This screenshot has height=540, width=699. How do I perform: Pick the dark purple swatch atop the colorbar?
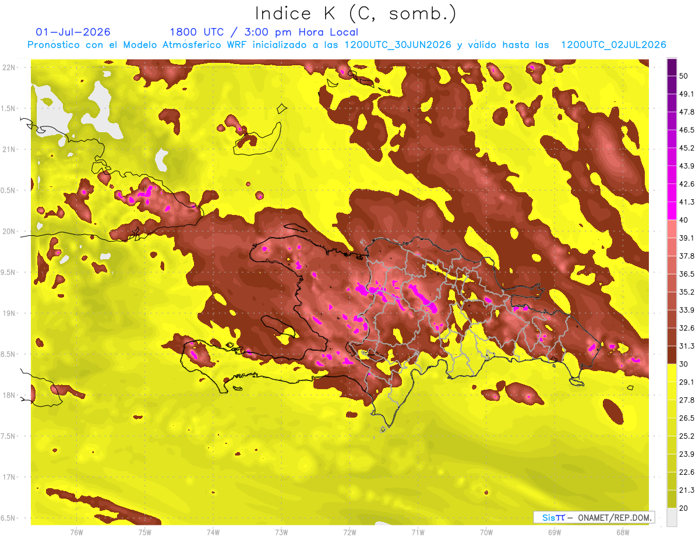pyautogui.click(x=672, y=68)
